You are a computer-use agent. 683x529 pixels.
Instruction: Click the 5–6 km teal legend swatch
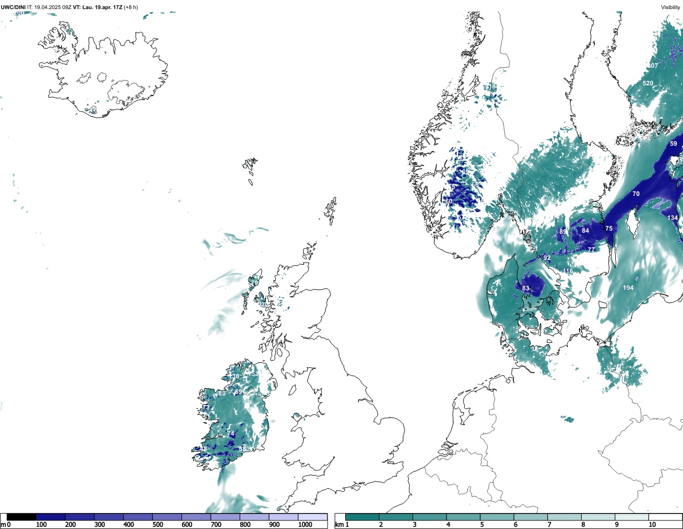point(497,517)
